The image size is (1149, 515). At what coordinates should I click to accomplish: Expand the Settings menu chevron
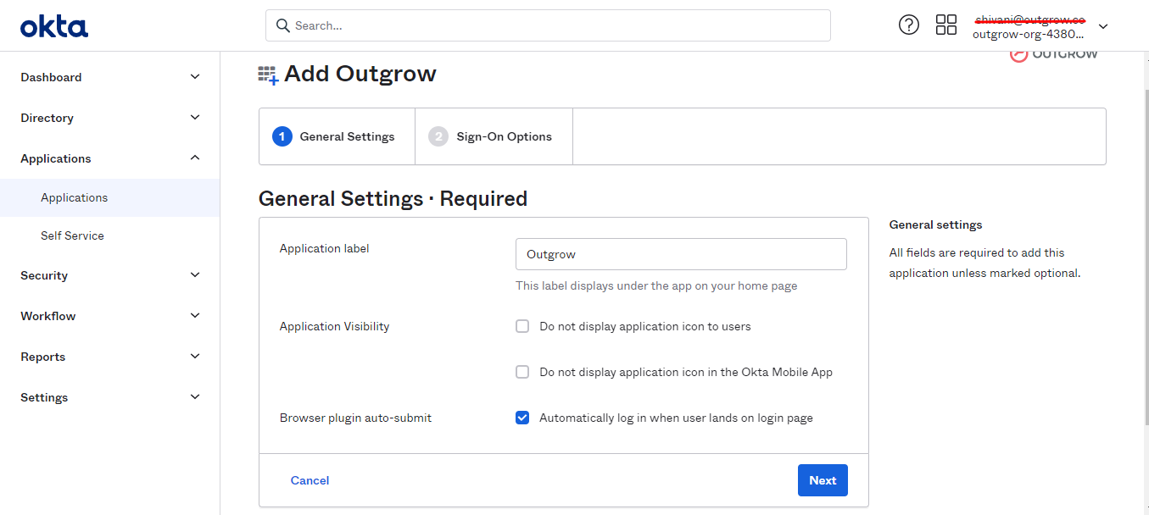coord(195,397)
